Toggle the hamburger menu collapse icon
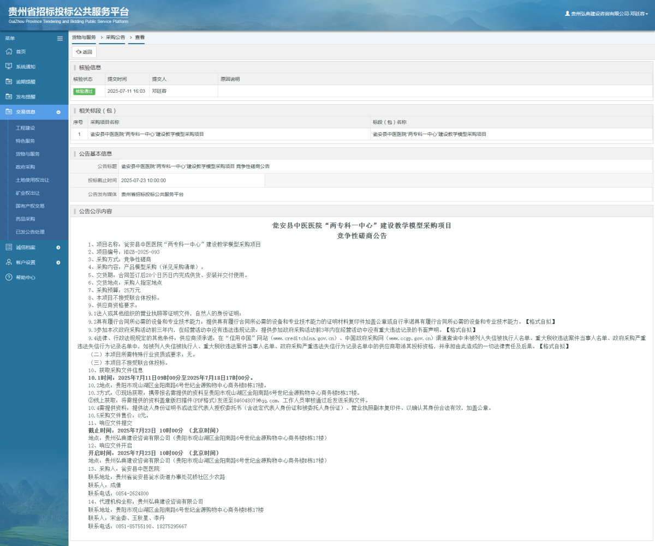 click(x=60, y=38)
